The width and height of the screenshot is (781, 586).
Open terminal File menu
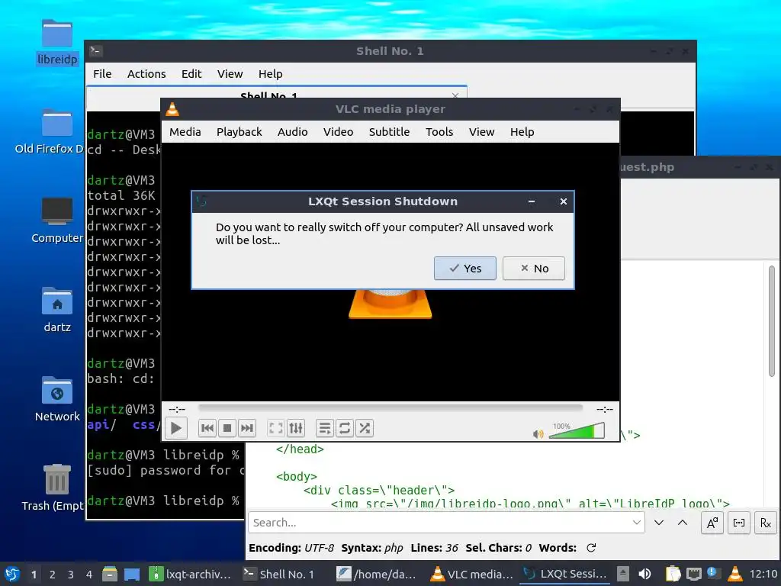[102, 74]
